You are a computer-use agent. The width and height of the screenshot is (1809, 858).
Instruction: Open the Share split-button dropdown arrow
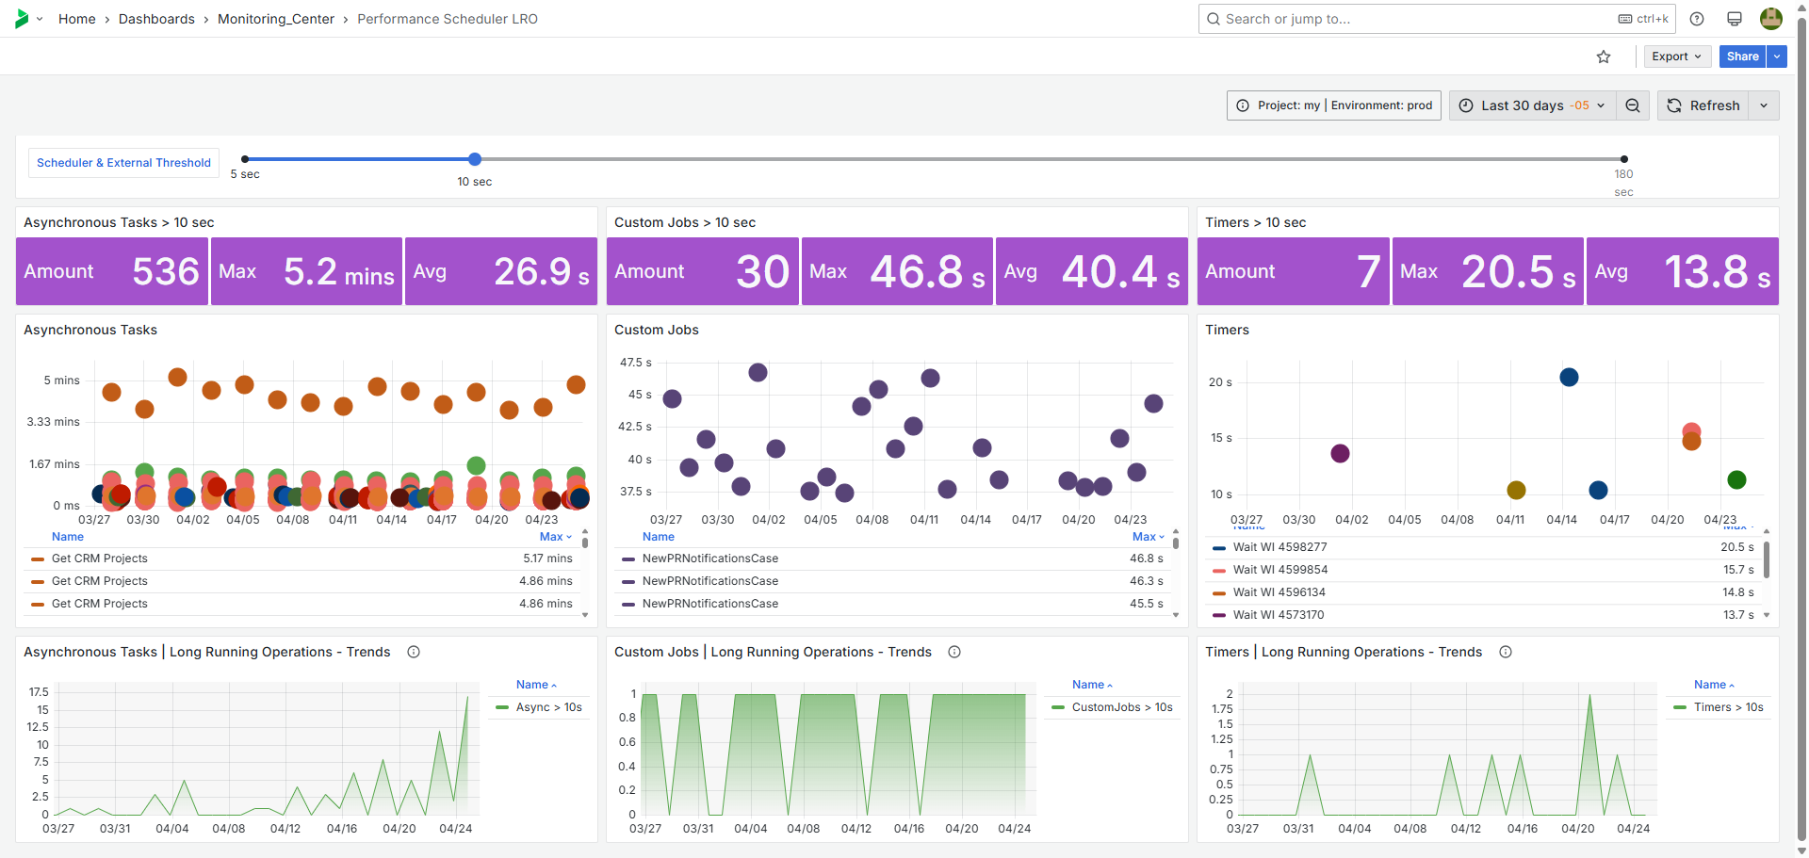pyautogui.click(x=1777, y=56)
